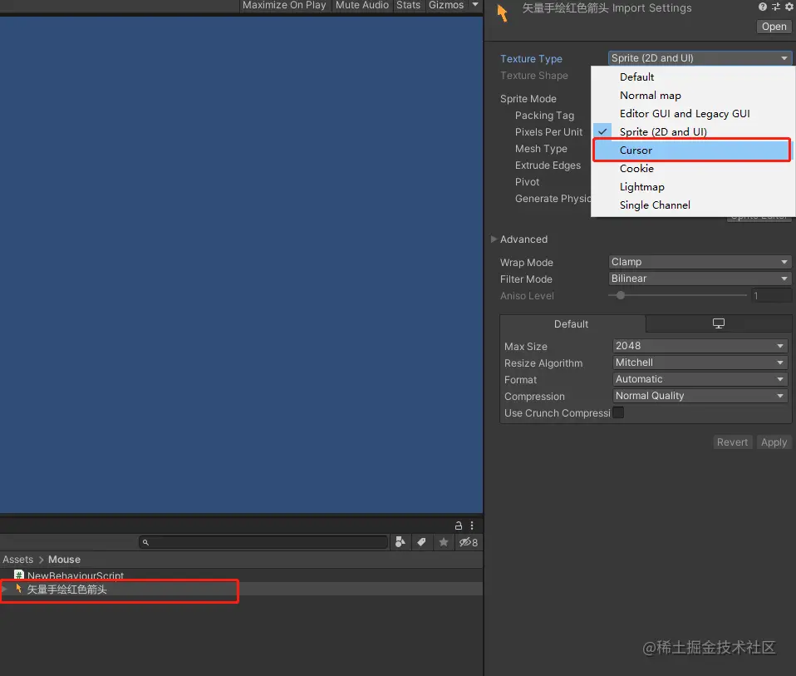Select Single Channel texture type
The image size is (796, 676).
(x=693, y=205)
